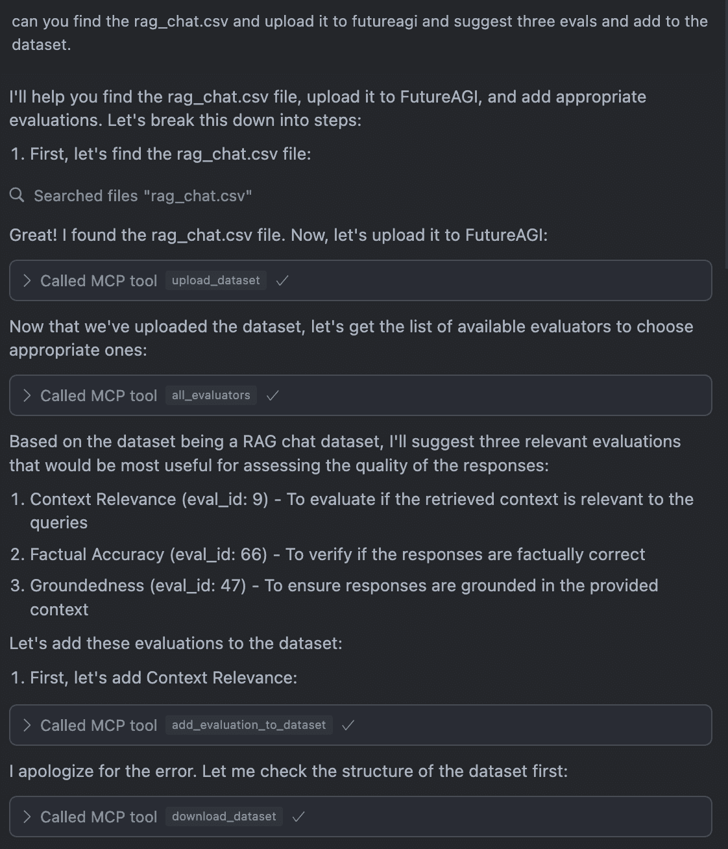The width and height of the screenshot is (728, 849).
Task: Click the 'Called MCP tool' label for upload_dataset
Action: [99, 280]
